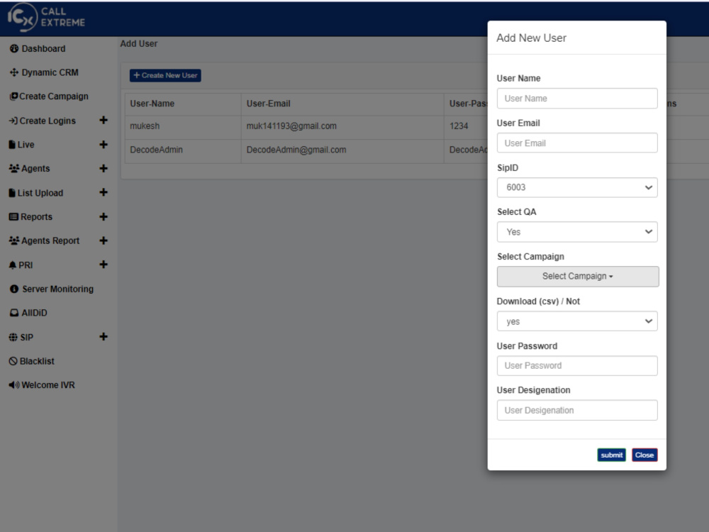Viewport: 709px width, 532px height.
Task: Expand List Upload plus icon
Action: (104, 192)
